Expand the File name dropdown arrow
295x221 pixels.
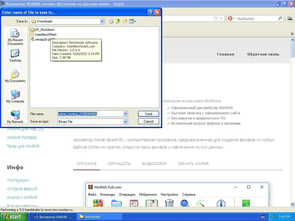[x=126, y=114]
